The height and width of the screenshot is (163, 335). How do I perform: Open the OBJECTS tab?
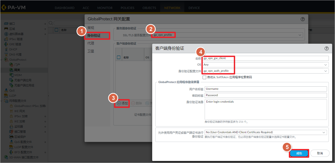(149, 8)
